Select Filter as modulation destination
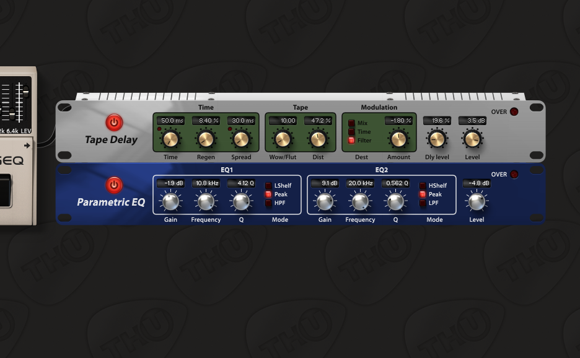Image resolution: width=580 pixels, height=358 pixels. [351, 141]
